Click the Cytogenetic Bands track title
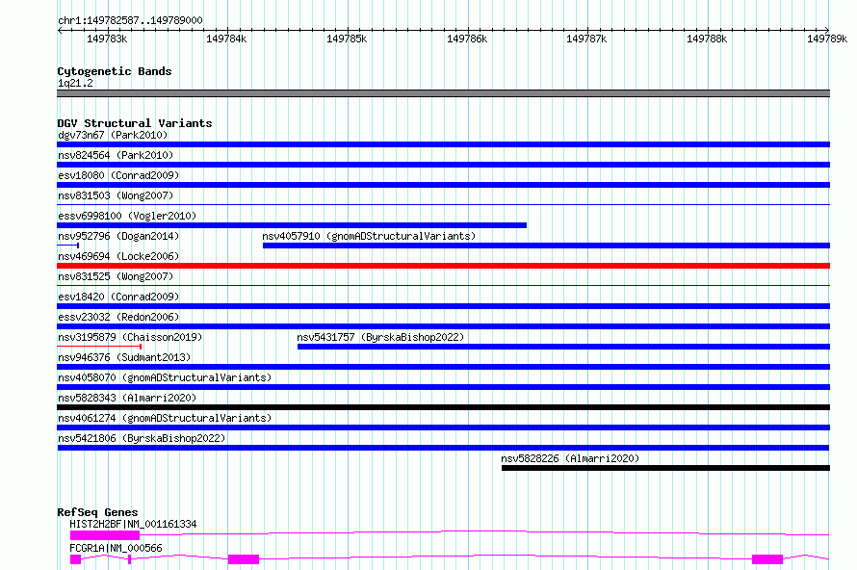Image resolution: width=857 pixels, height=570 pixels. (115, 71)
